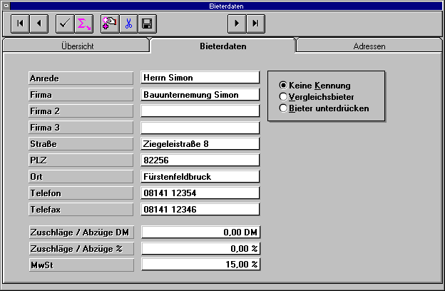
Task: Enable Bieter unterdrücken option
Action: [x=283, y=108]
